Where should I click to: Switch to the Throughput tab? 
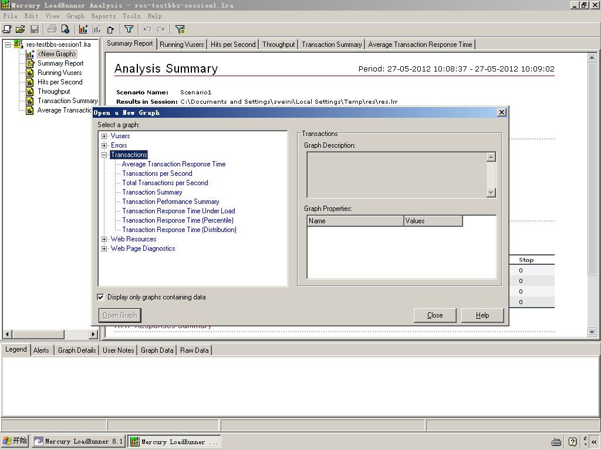279,45
